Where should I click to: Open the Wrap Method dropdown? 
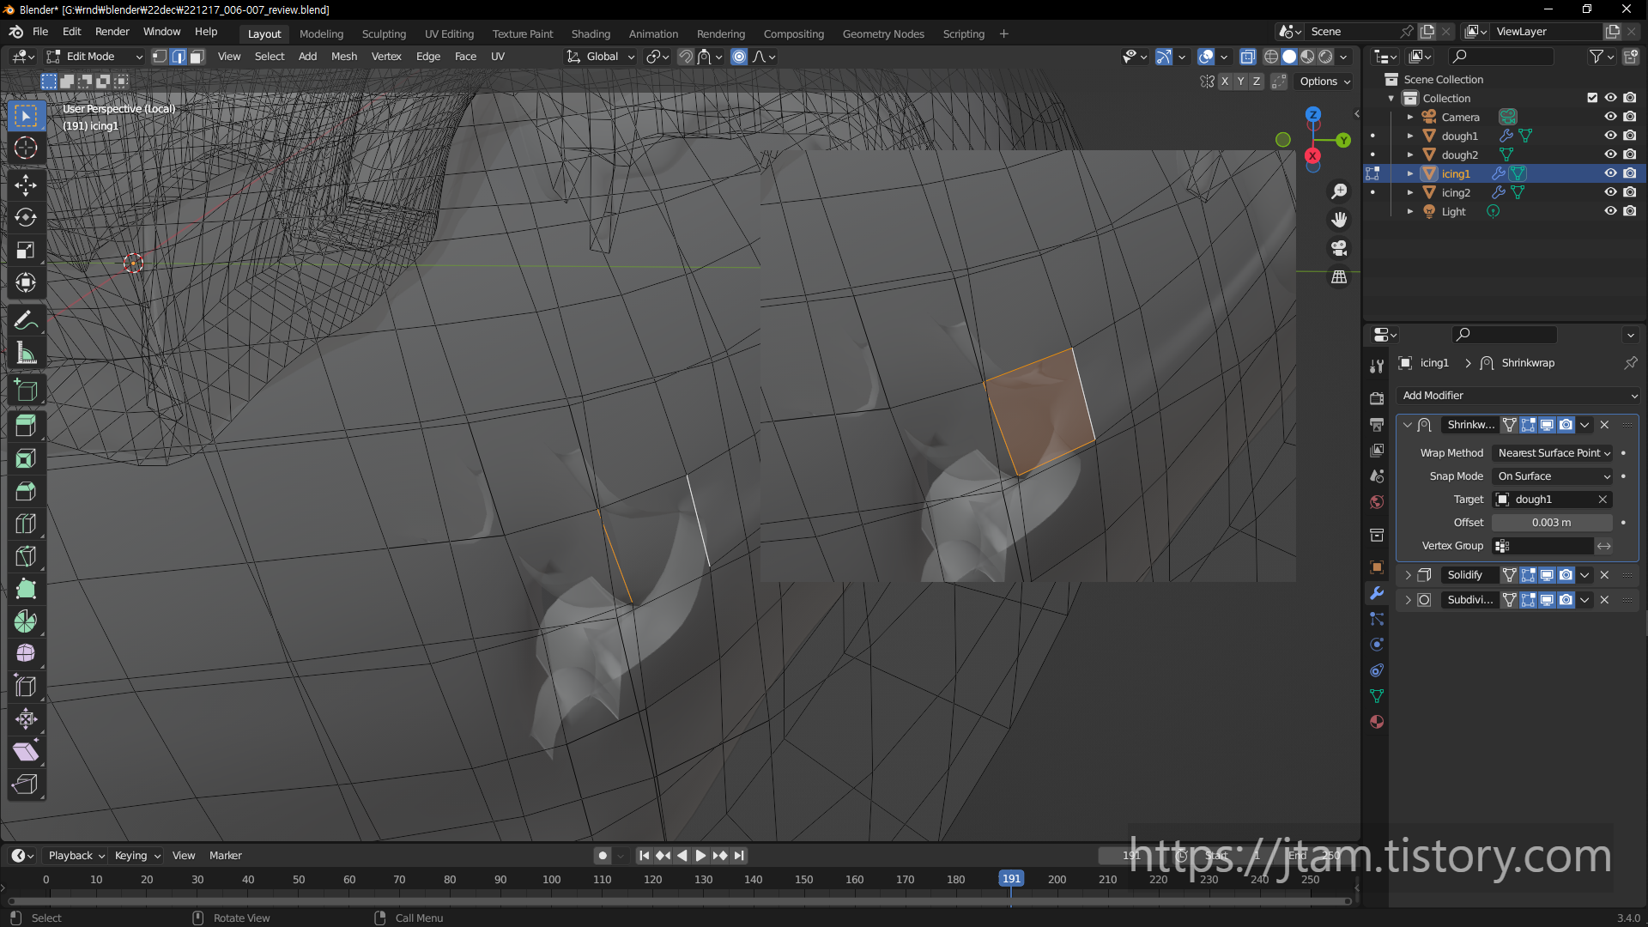[1553, 452]
